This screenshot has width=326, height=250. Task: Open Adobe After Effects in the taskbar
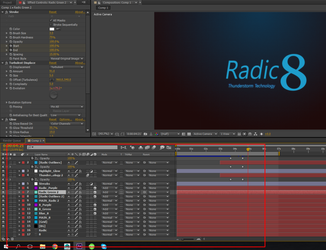(x=79, y=246)
